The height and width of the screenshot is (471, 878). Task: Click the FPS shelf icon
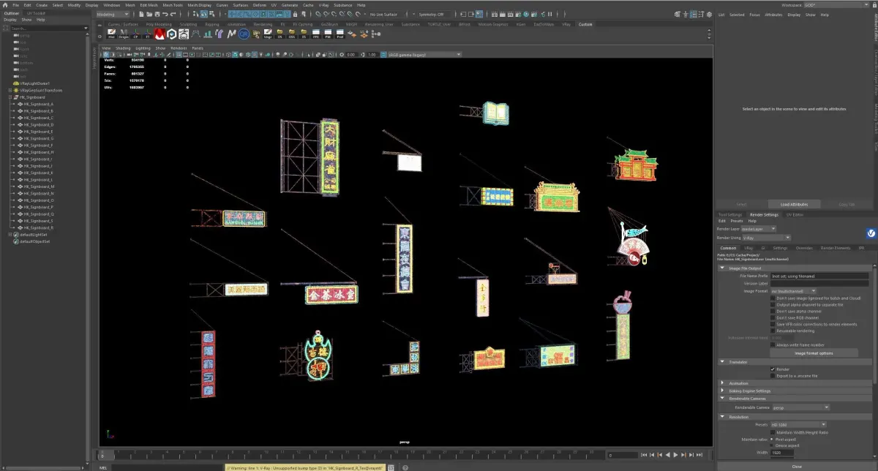point(316,34)
